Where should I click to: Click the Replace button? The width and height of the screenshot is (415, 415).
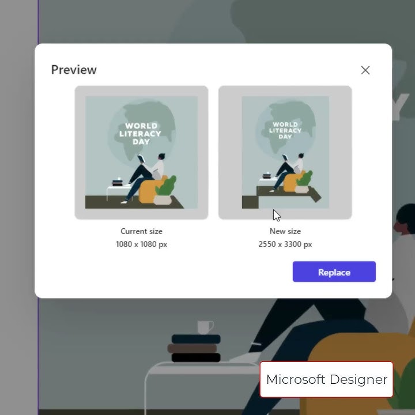[334, 271]
